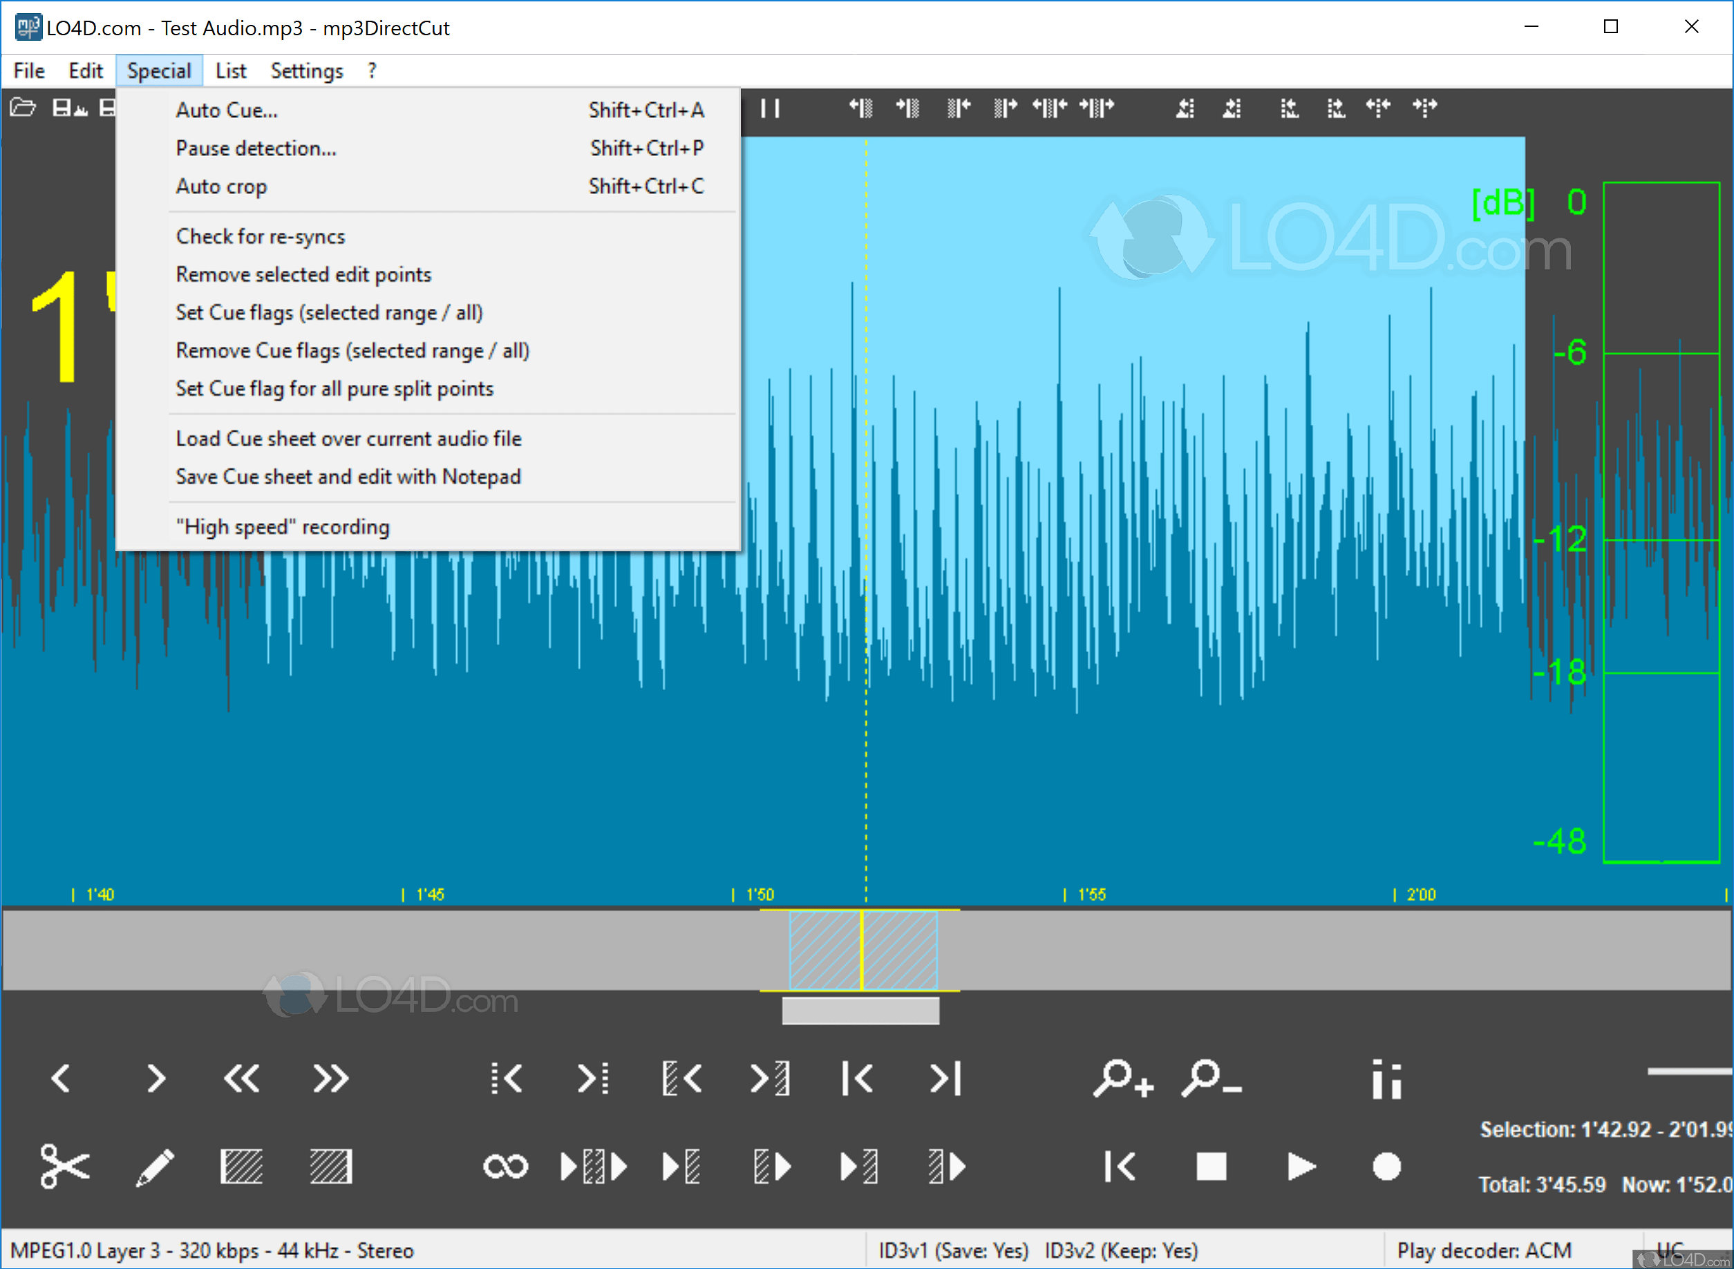Click 'Auto crop' in the Special menu
This screenshot has height=1269, width=1734.
221,186
